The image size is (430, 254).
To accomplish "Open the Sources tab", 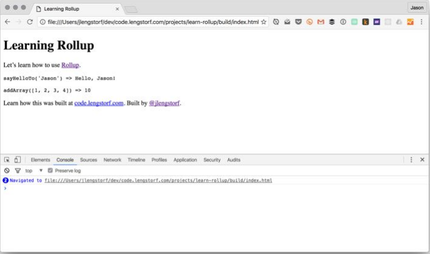I will pyautogui.click(x=88, y=160).
